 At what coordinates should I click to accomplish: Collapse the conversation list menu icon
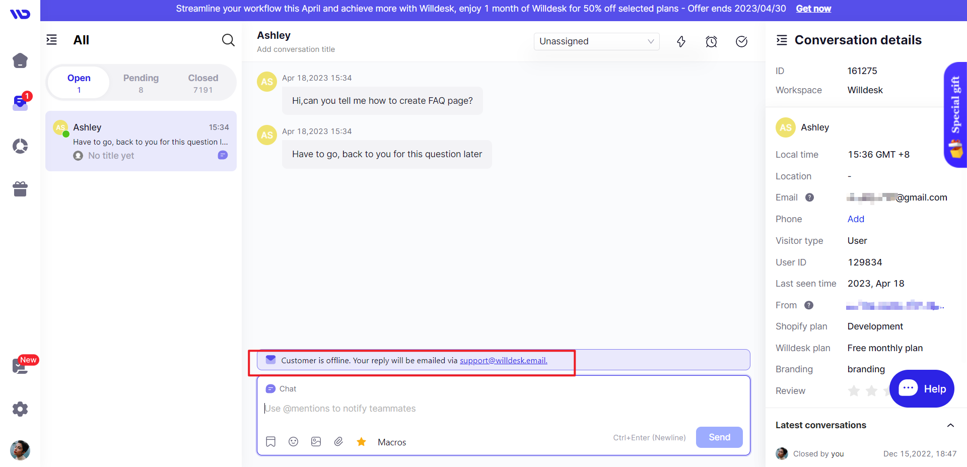[52, 40]
